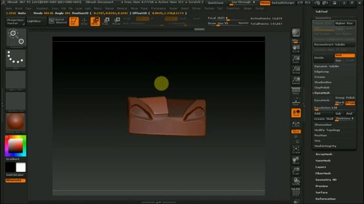This screenshot has width=364, height=204.
Task: Switch to Scale mode icon
Action: coord(106,22)
